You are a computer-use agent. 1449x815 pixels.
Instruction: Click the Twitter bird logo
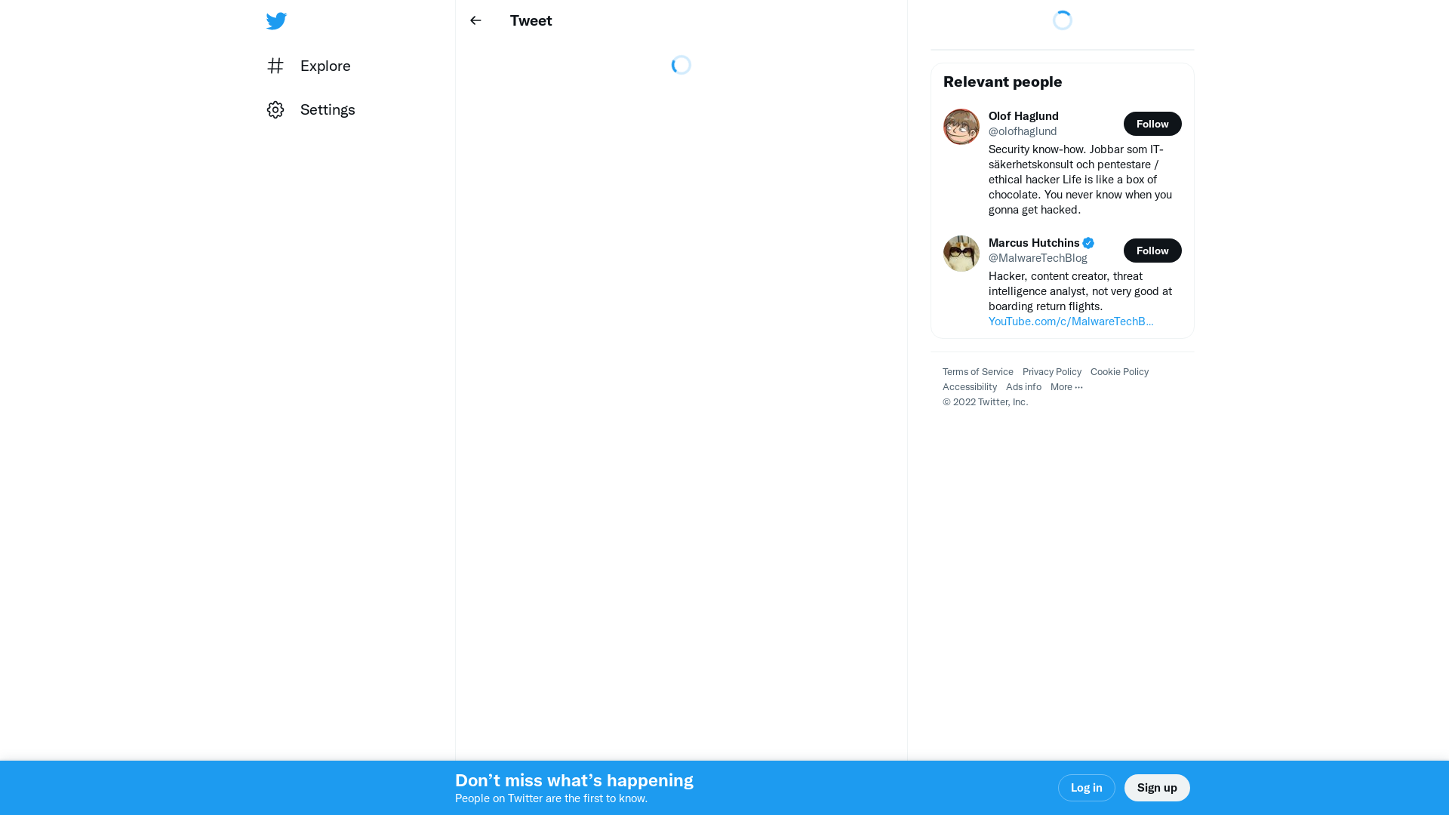point(276,21)
